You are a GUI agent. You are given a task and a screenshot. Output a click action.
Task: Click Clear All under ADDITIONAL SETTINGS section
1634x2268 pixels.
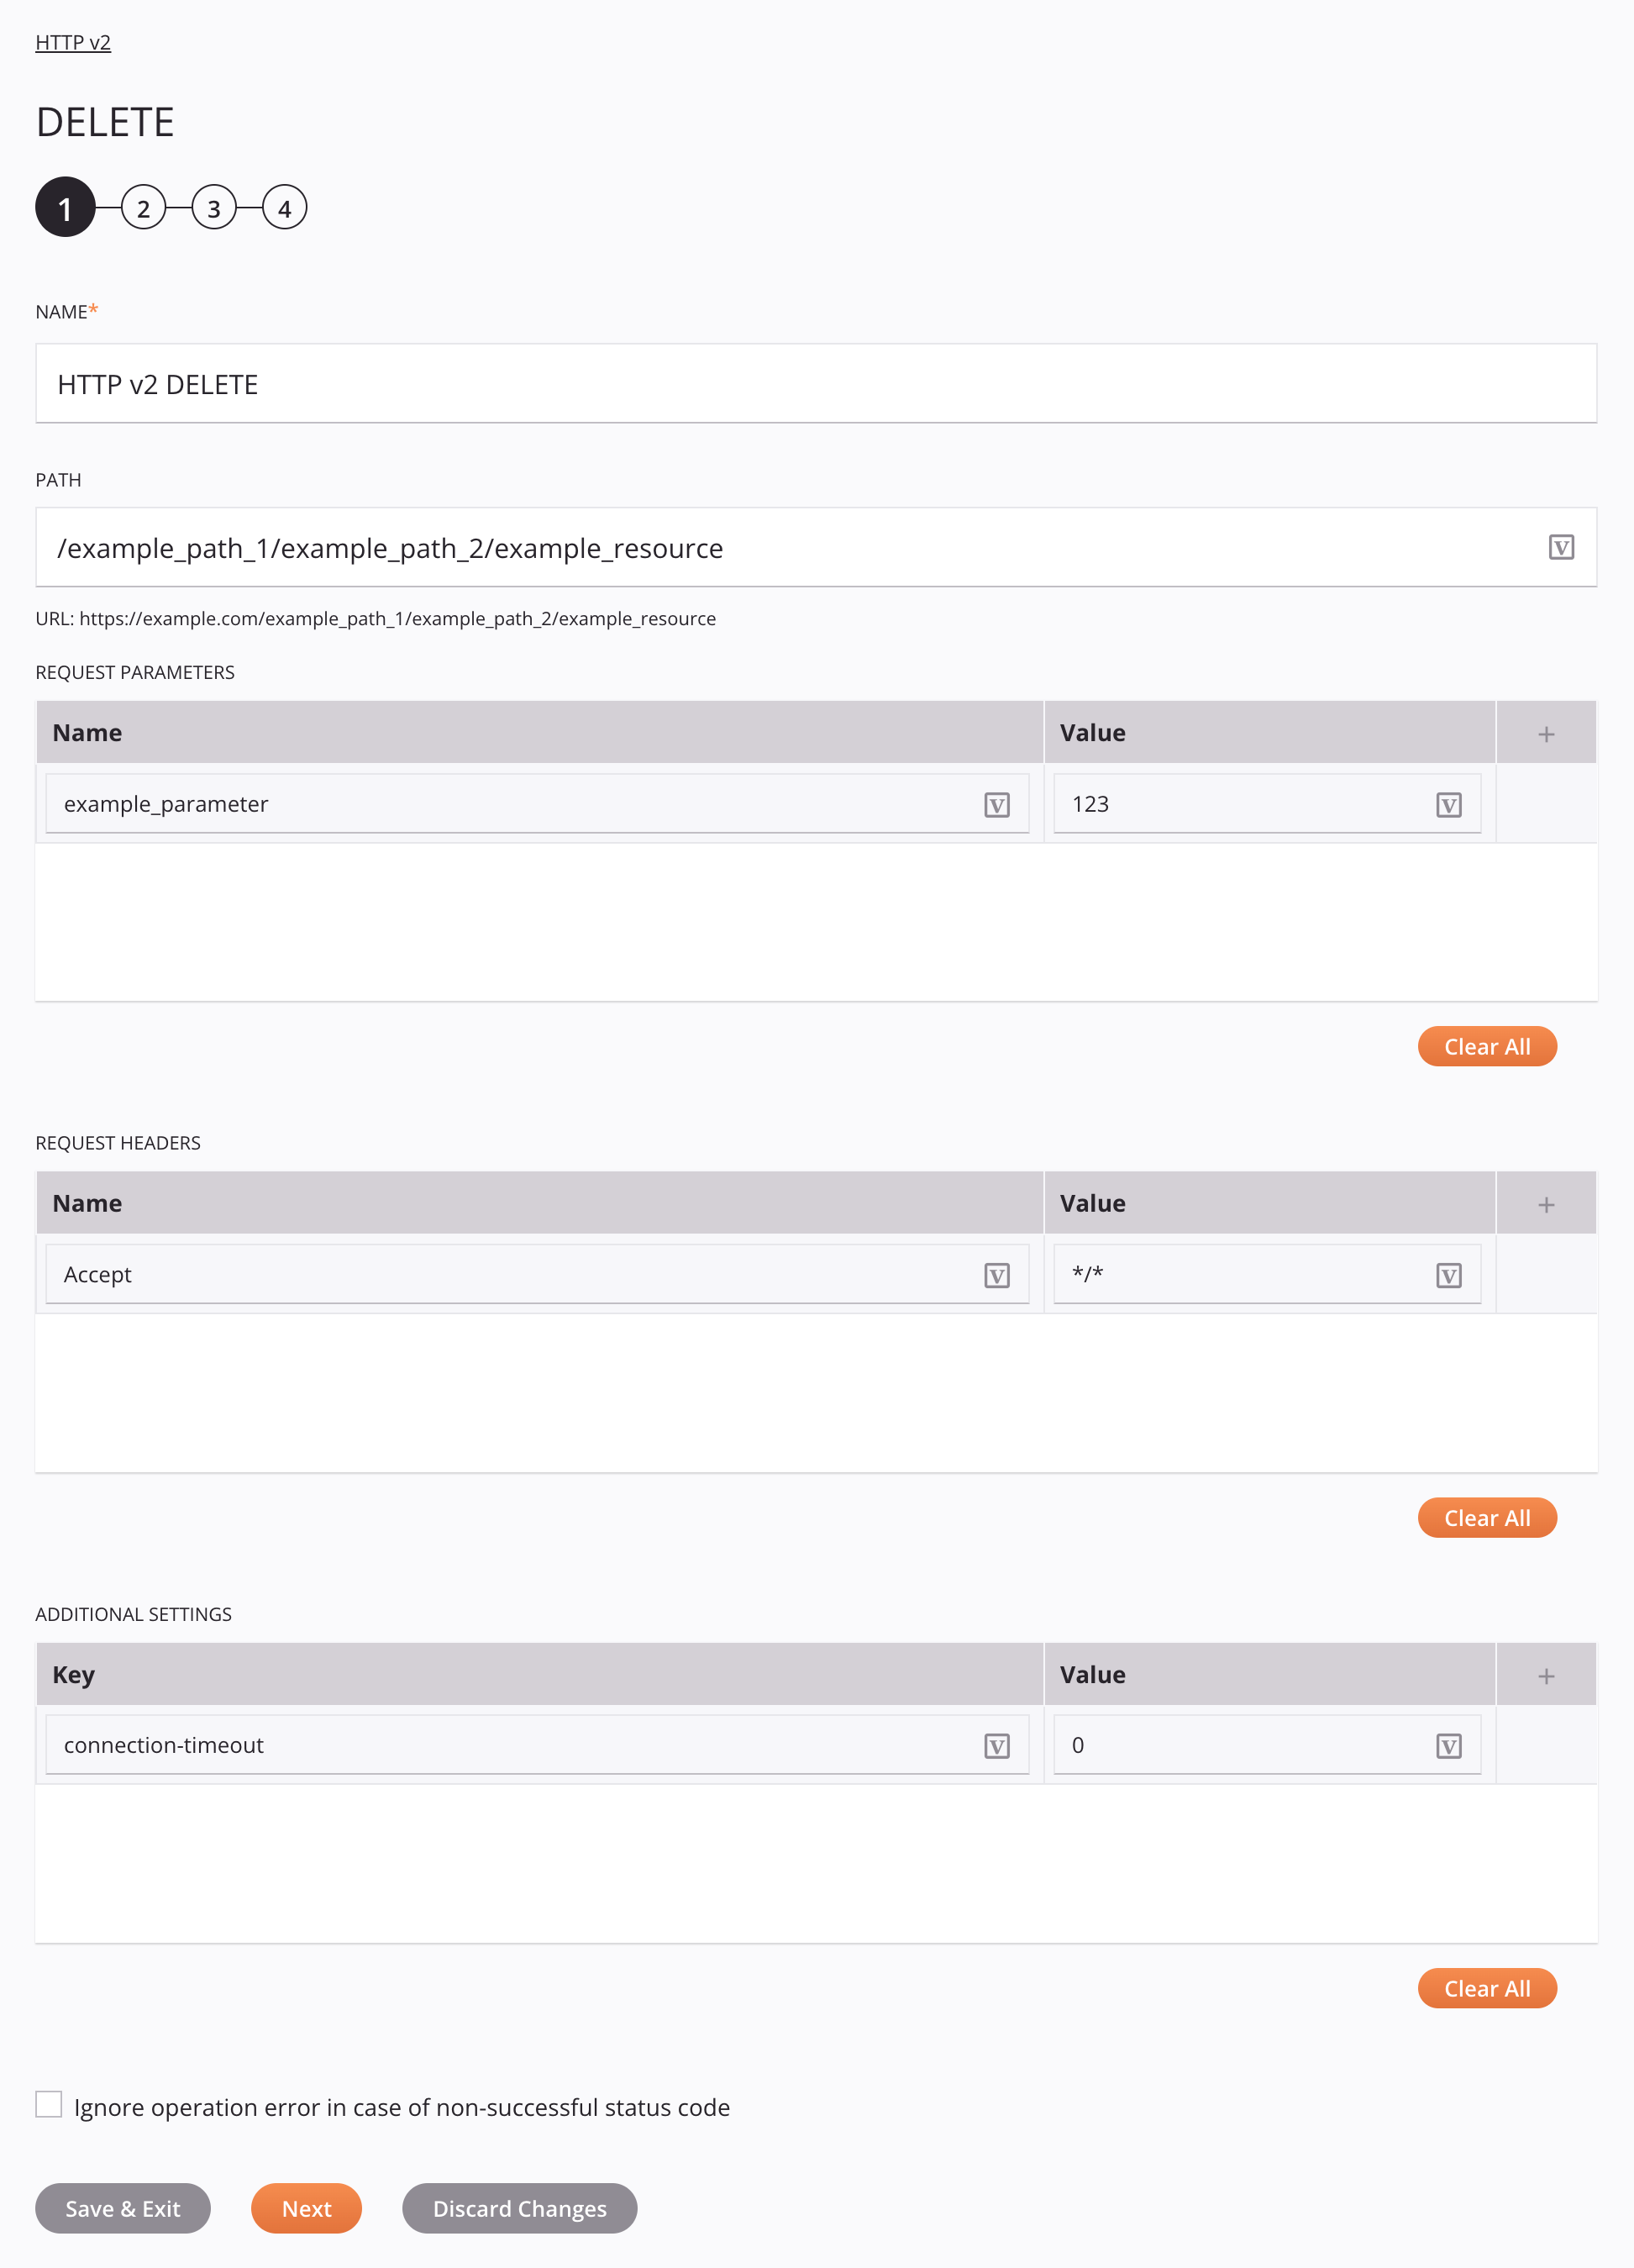1488,1988
